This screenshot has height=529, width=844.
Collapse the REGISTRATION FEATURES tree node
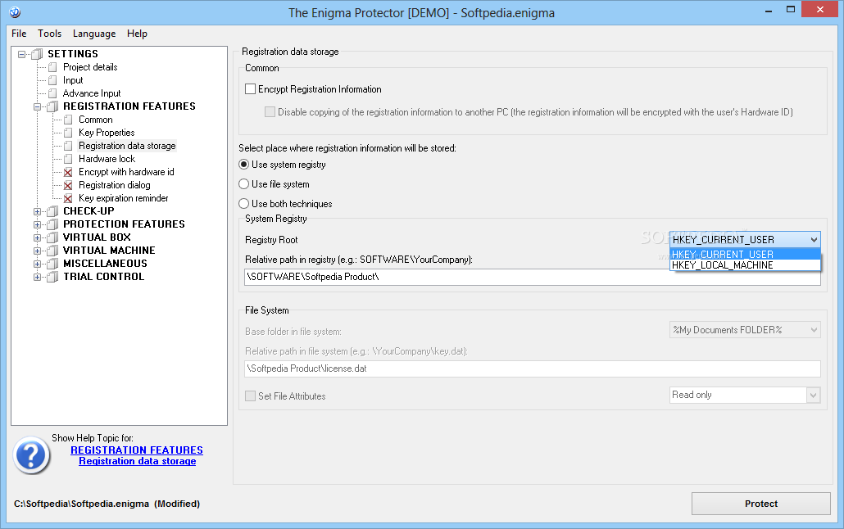37,106
